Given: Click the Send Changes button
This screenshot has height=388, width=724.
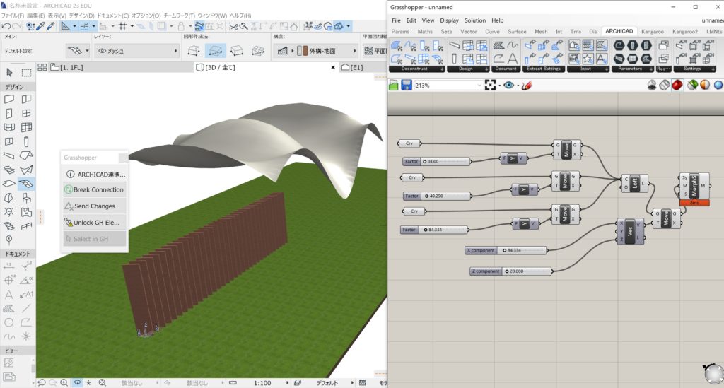Looking at the screenshot, I should coord(95,206).
